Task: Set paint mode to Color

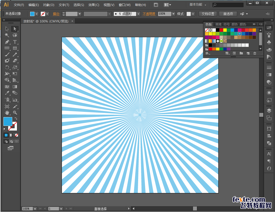Action: click(6, 135)
